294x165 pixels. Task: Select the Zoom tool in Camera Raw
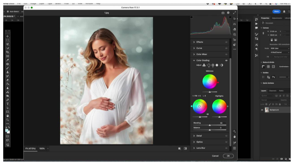(x=234, y=131)
